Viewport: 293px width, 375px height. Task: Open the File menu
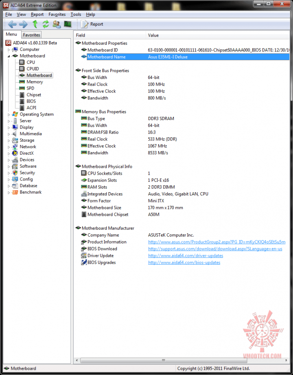point(9,15)
